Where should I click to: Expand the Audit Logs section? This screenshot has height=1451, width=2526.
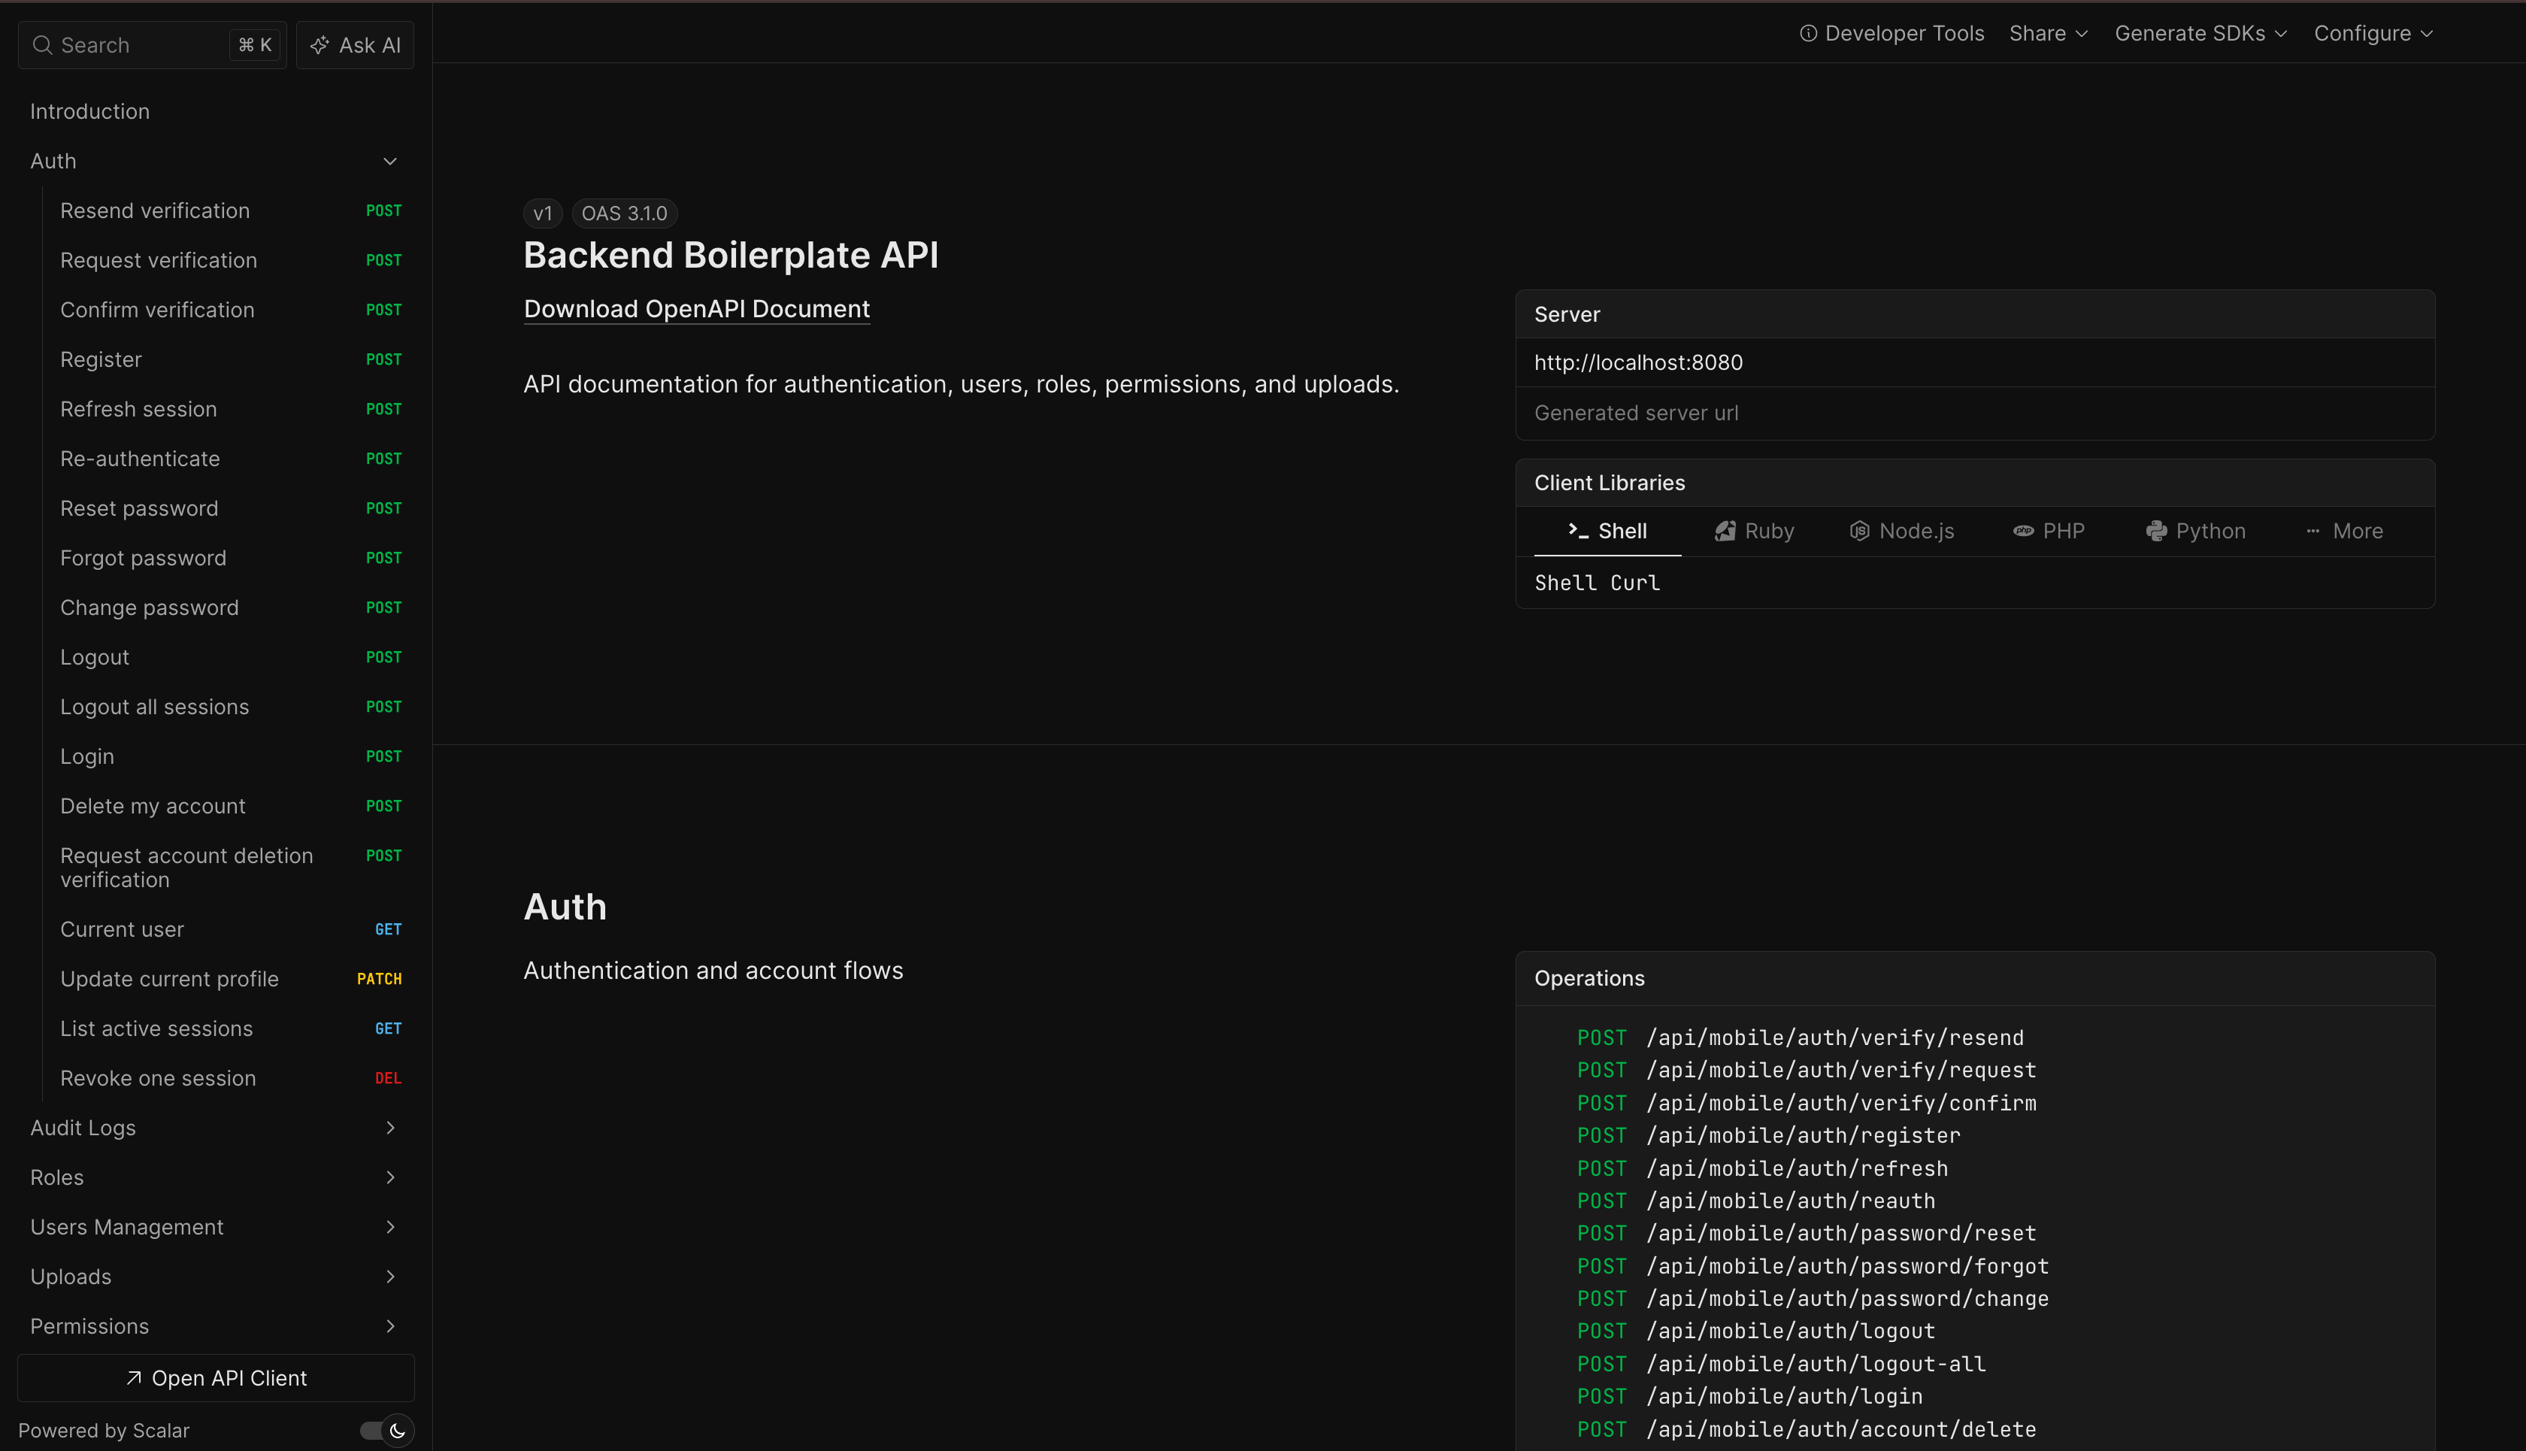pyautogui.click(x=389, y=1128)
